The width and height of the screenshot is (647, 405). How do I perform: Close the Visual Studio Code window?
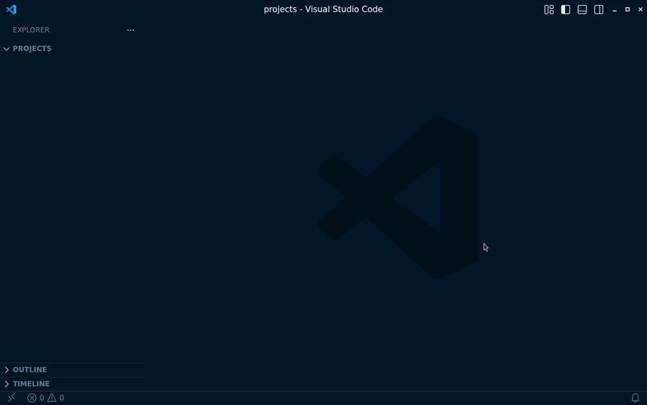641,9
